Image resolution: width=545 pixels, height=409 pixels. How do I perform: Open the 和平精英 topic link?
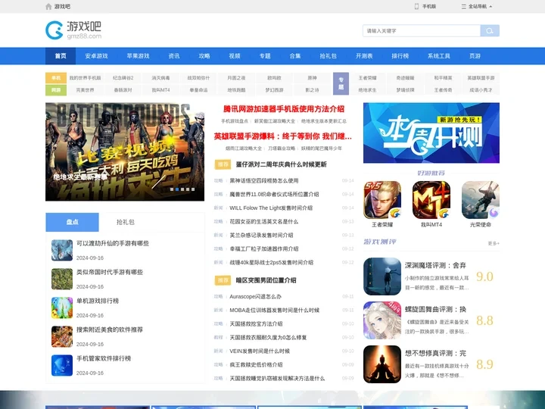pyautogui.click(x=443, y=78)
